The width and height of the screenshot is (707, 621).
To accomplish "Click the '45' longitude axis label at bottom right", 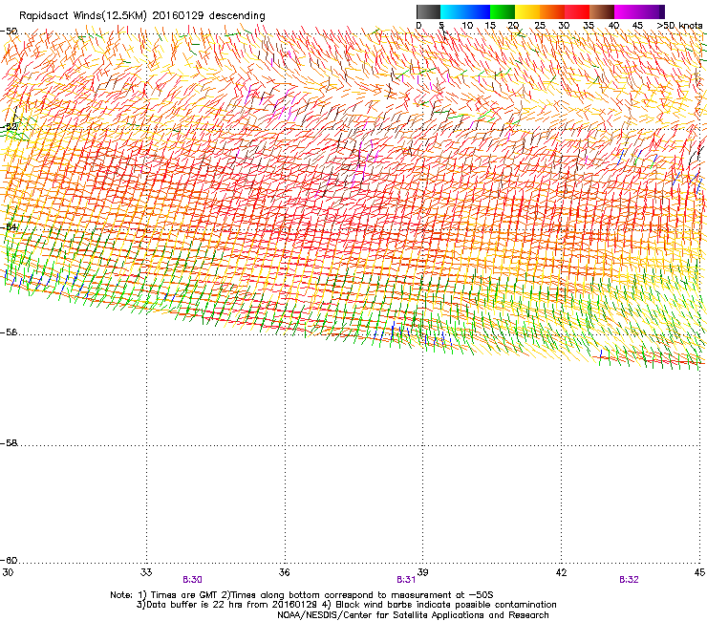I will (x=699, y=572).
